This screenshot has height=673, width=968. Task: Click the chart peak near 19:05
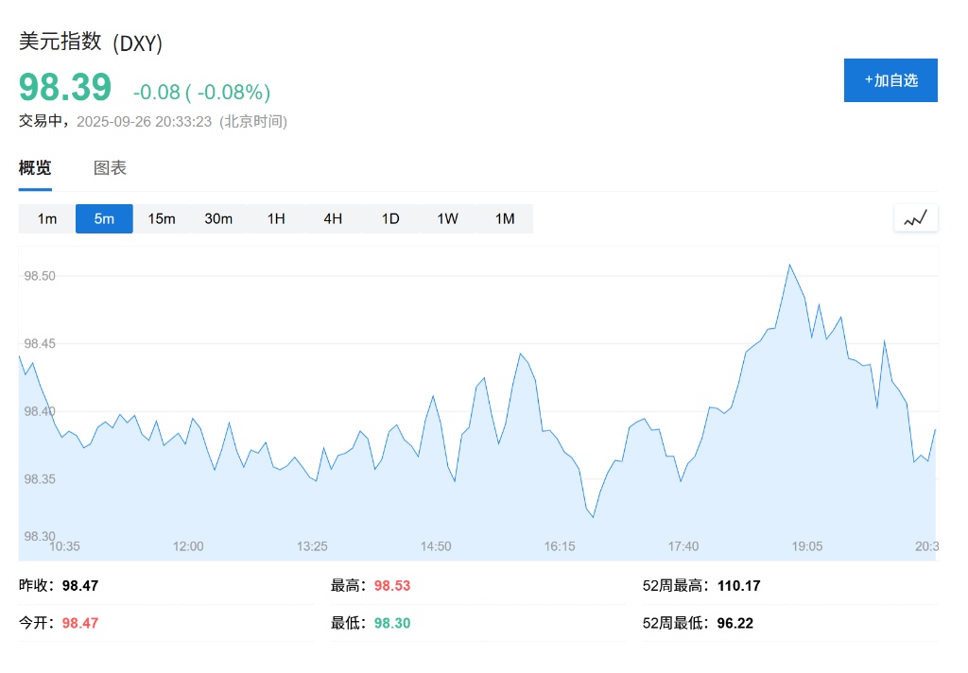coord(789,265)
